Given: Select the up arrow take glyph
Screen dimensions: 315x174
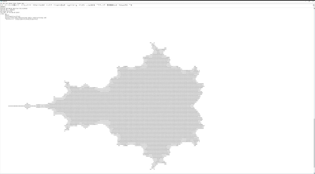Looking at the screenshot, I should [x=54, y=5].
